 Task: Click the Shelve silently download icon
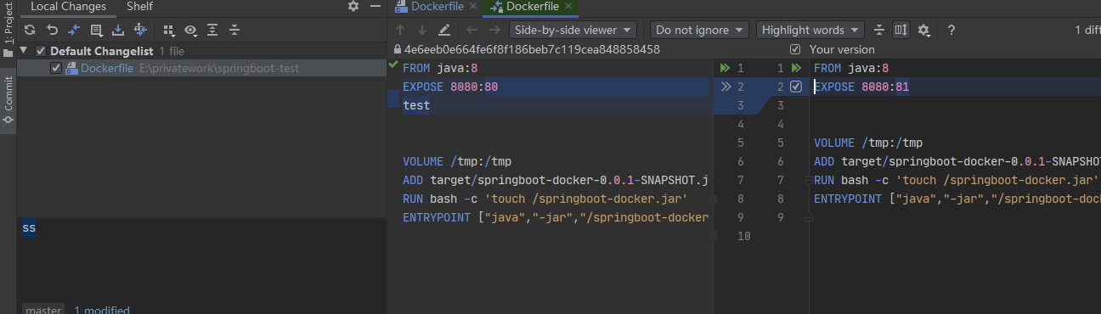(118, 31)
